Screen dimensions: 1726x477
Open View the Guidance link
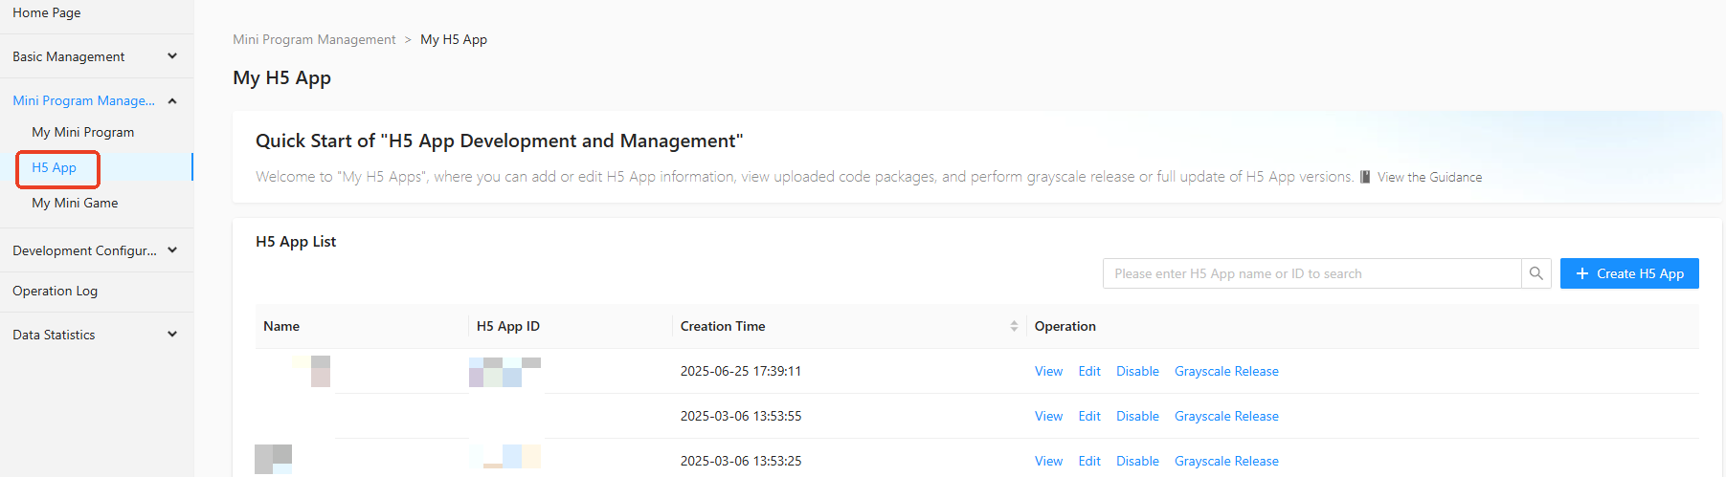pos(1429,177)
